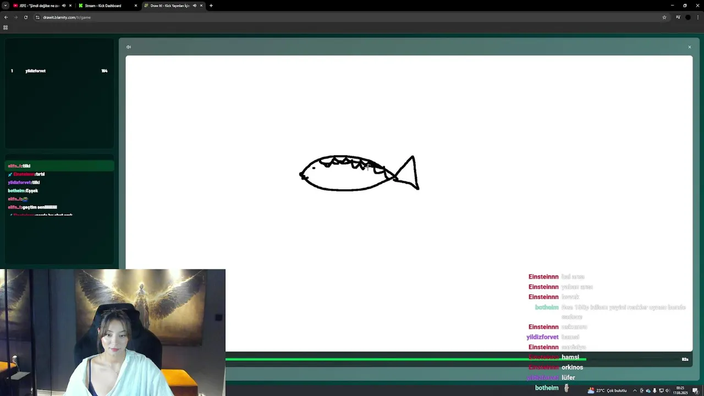The image size is (704, 396).
Task: Open the clock showing 00:25
Action: [x=680, y=391]
